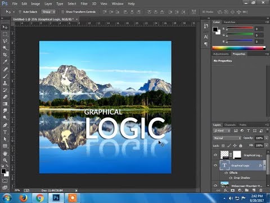Select the Zoom tool in the toolbox
This screenshot has width=270, height=203.
[x=5, y=160]
